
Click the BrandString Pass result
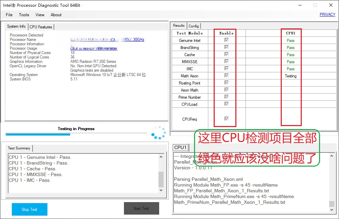coord(291,48)
